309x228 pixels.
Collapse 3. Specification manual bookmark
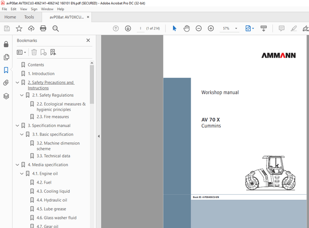tap(17, 125)
